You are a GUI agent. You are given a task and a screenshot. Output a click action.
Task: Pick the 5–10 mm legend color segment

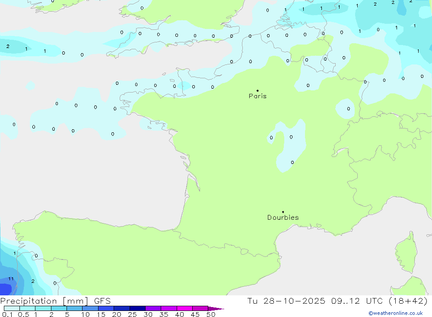click(x=75, y=308)
